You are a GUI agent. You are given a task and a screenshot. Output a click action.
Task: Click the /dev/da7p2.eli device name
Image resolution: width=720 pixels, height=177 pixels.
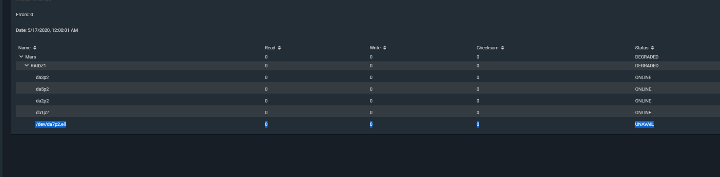50,124
